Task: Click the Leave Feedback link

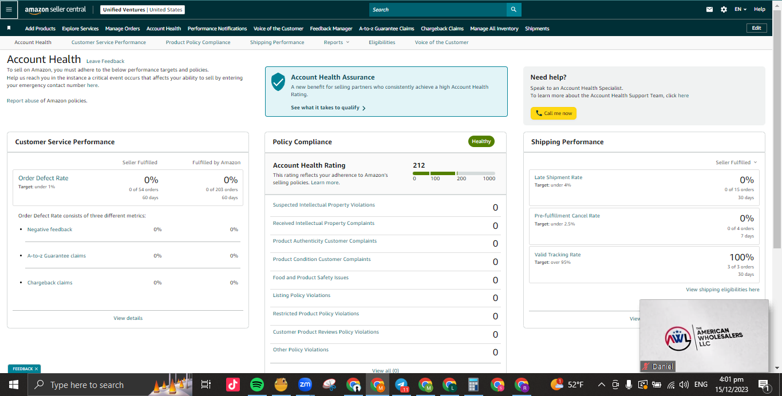Action: pyautogui.click(x=105, y=61)
